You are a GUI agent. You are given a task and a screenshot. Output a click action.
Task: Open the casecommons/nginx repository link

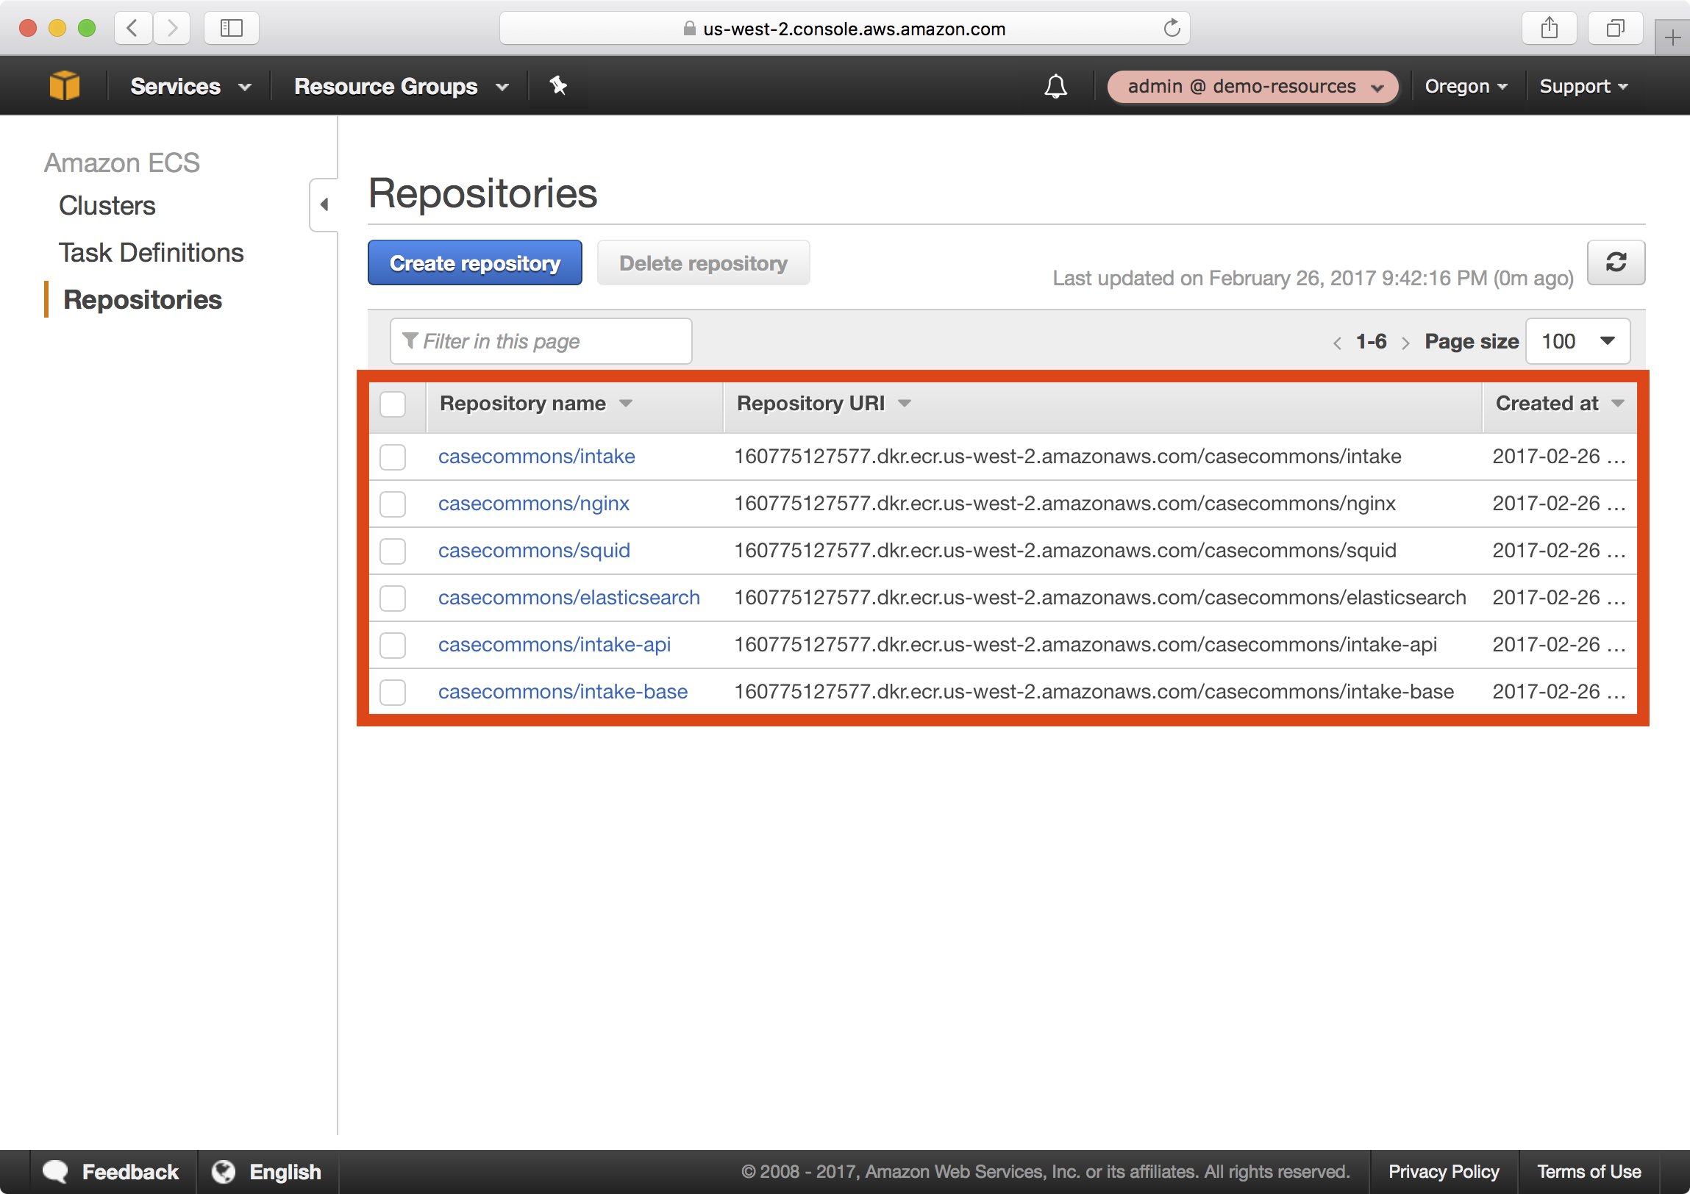click(534, 503)
